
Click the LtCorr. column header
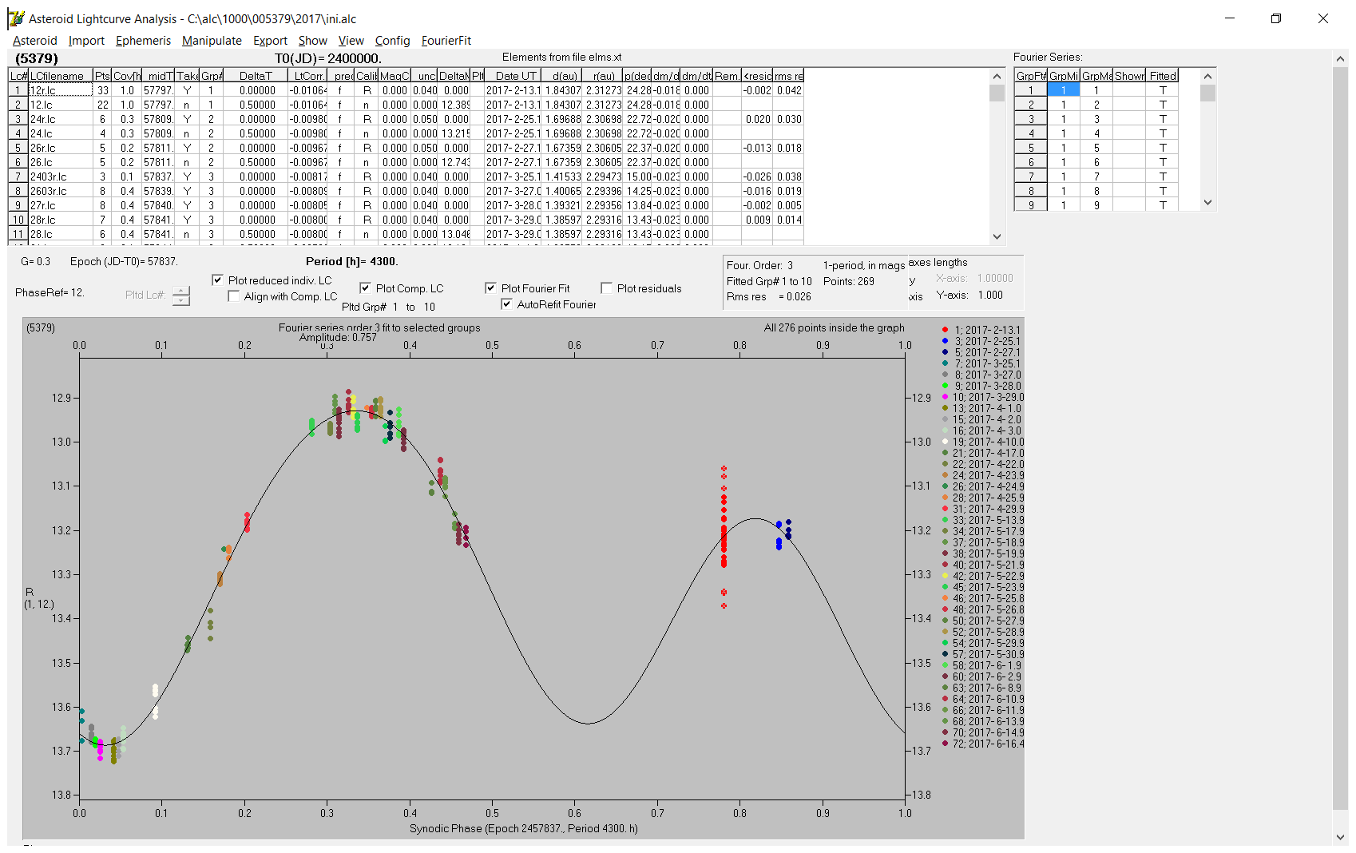[308, 76]
